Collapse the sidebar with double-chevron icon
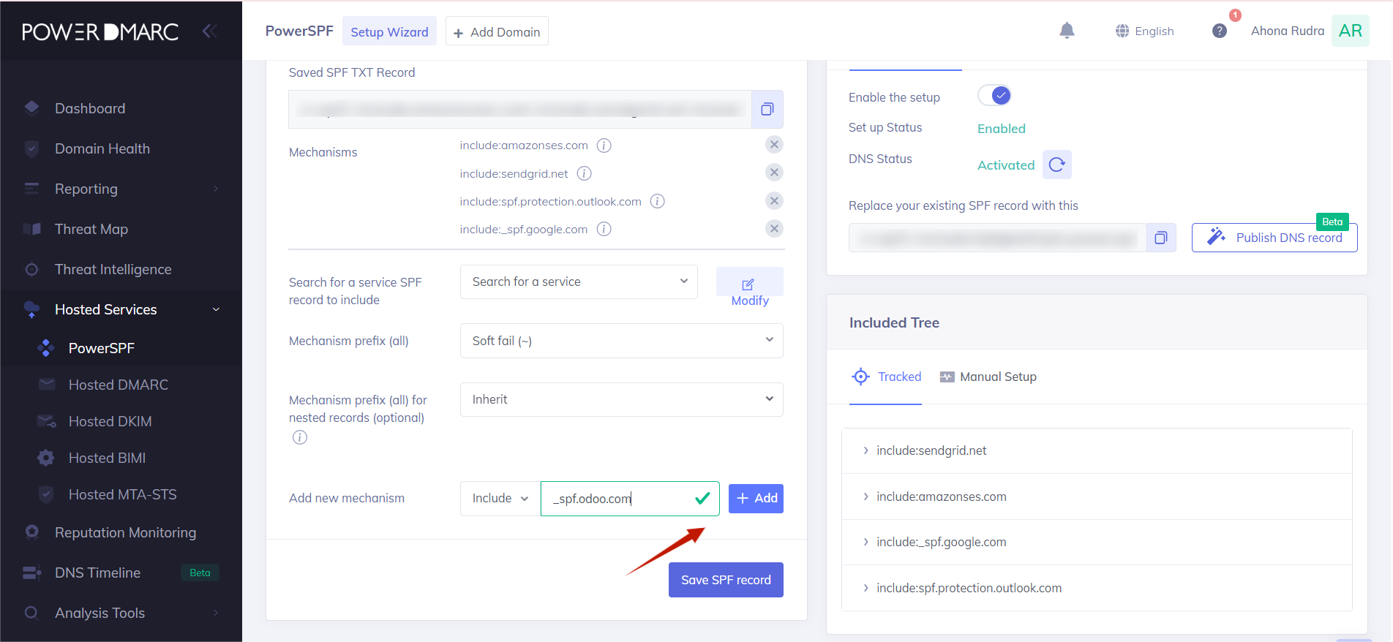Screen dimensions: 1393x642 pyautogui.click(x=209, y=31)
